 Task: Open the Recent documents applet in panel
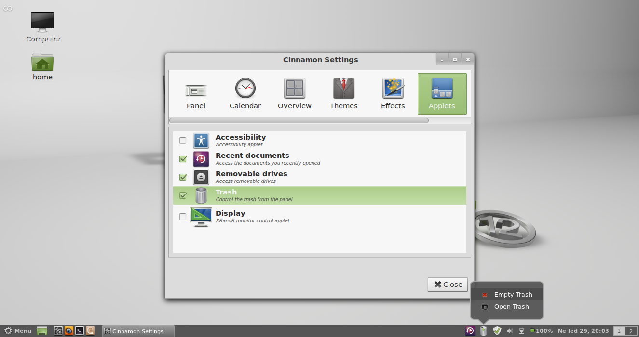(x=470, y=331)
